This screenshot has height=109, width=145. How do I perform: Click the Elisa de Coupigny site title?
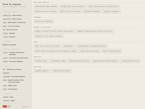pos(12,4)
